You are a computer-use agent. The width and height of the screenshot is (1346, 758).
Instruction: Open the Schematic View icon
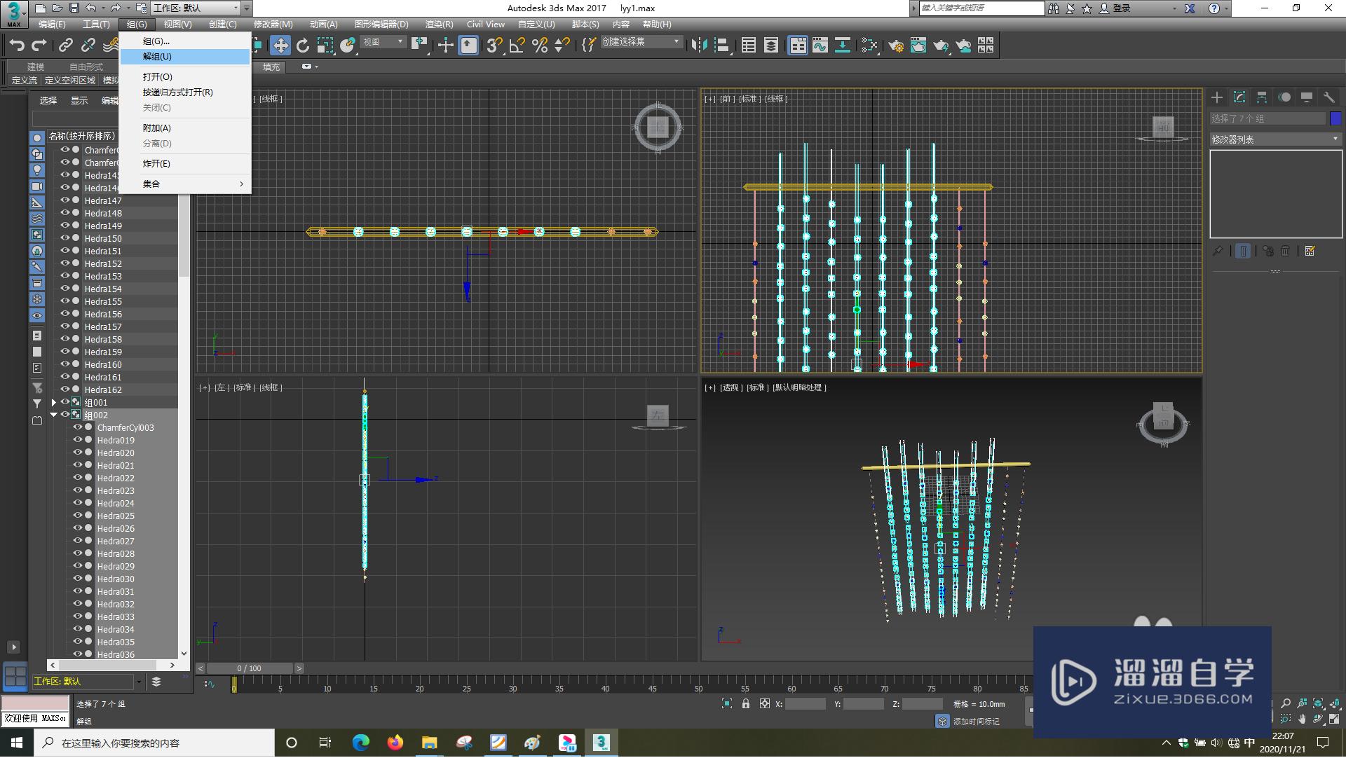click(843, 46)
